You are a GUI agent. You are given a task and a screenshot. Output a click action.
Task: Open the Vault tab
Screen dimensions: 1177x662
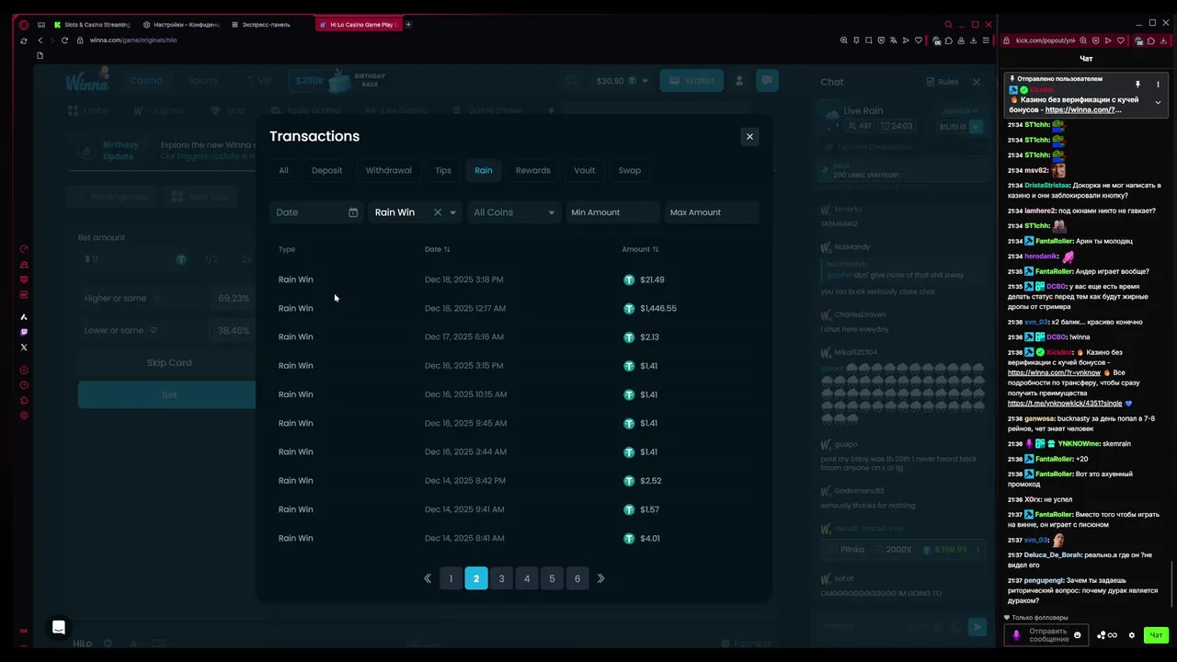[584, 170]
